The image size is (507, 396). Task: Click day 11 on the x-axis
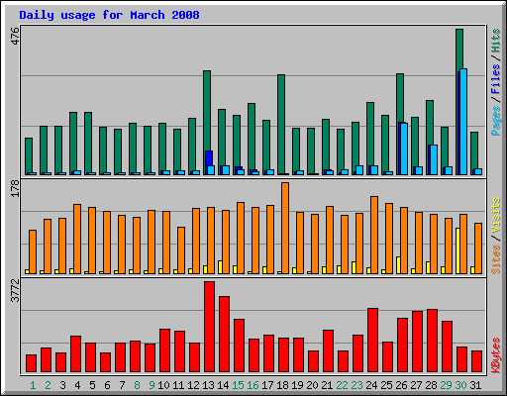click(178, 385)
